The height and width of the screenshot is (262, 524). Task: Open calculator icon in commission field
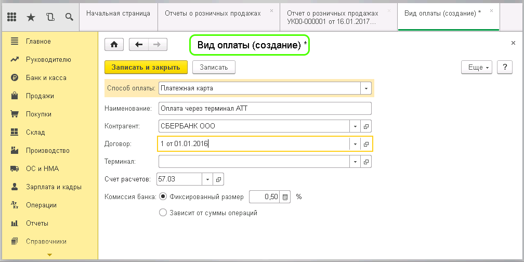click(285, 197)
